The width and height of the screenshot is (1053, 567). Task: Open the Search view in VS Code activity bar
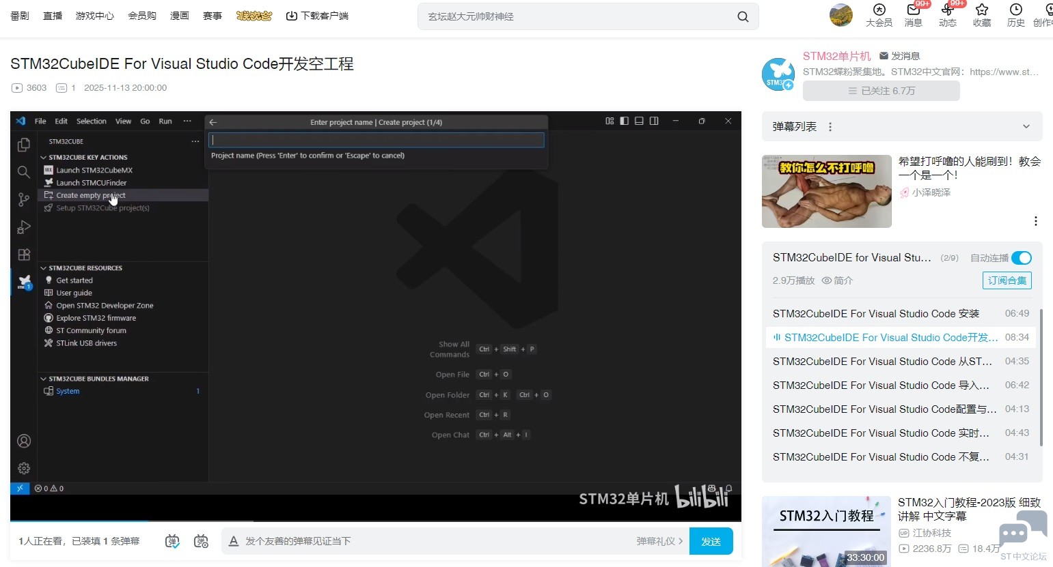[x=24, y=172]
